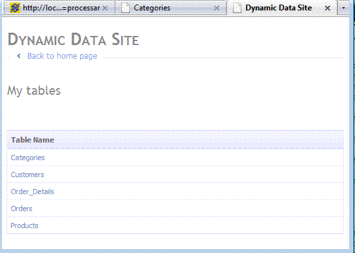Close the Dynamic Data Site tab
The height and width of the screenshot is (253, 355).
328,8
